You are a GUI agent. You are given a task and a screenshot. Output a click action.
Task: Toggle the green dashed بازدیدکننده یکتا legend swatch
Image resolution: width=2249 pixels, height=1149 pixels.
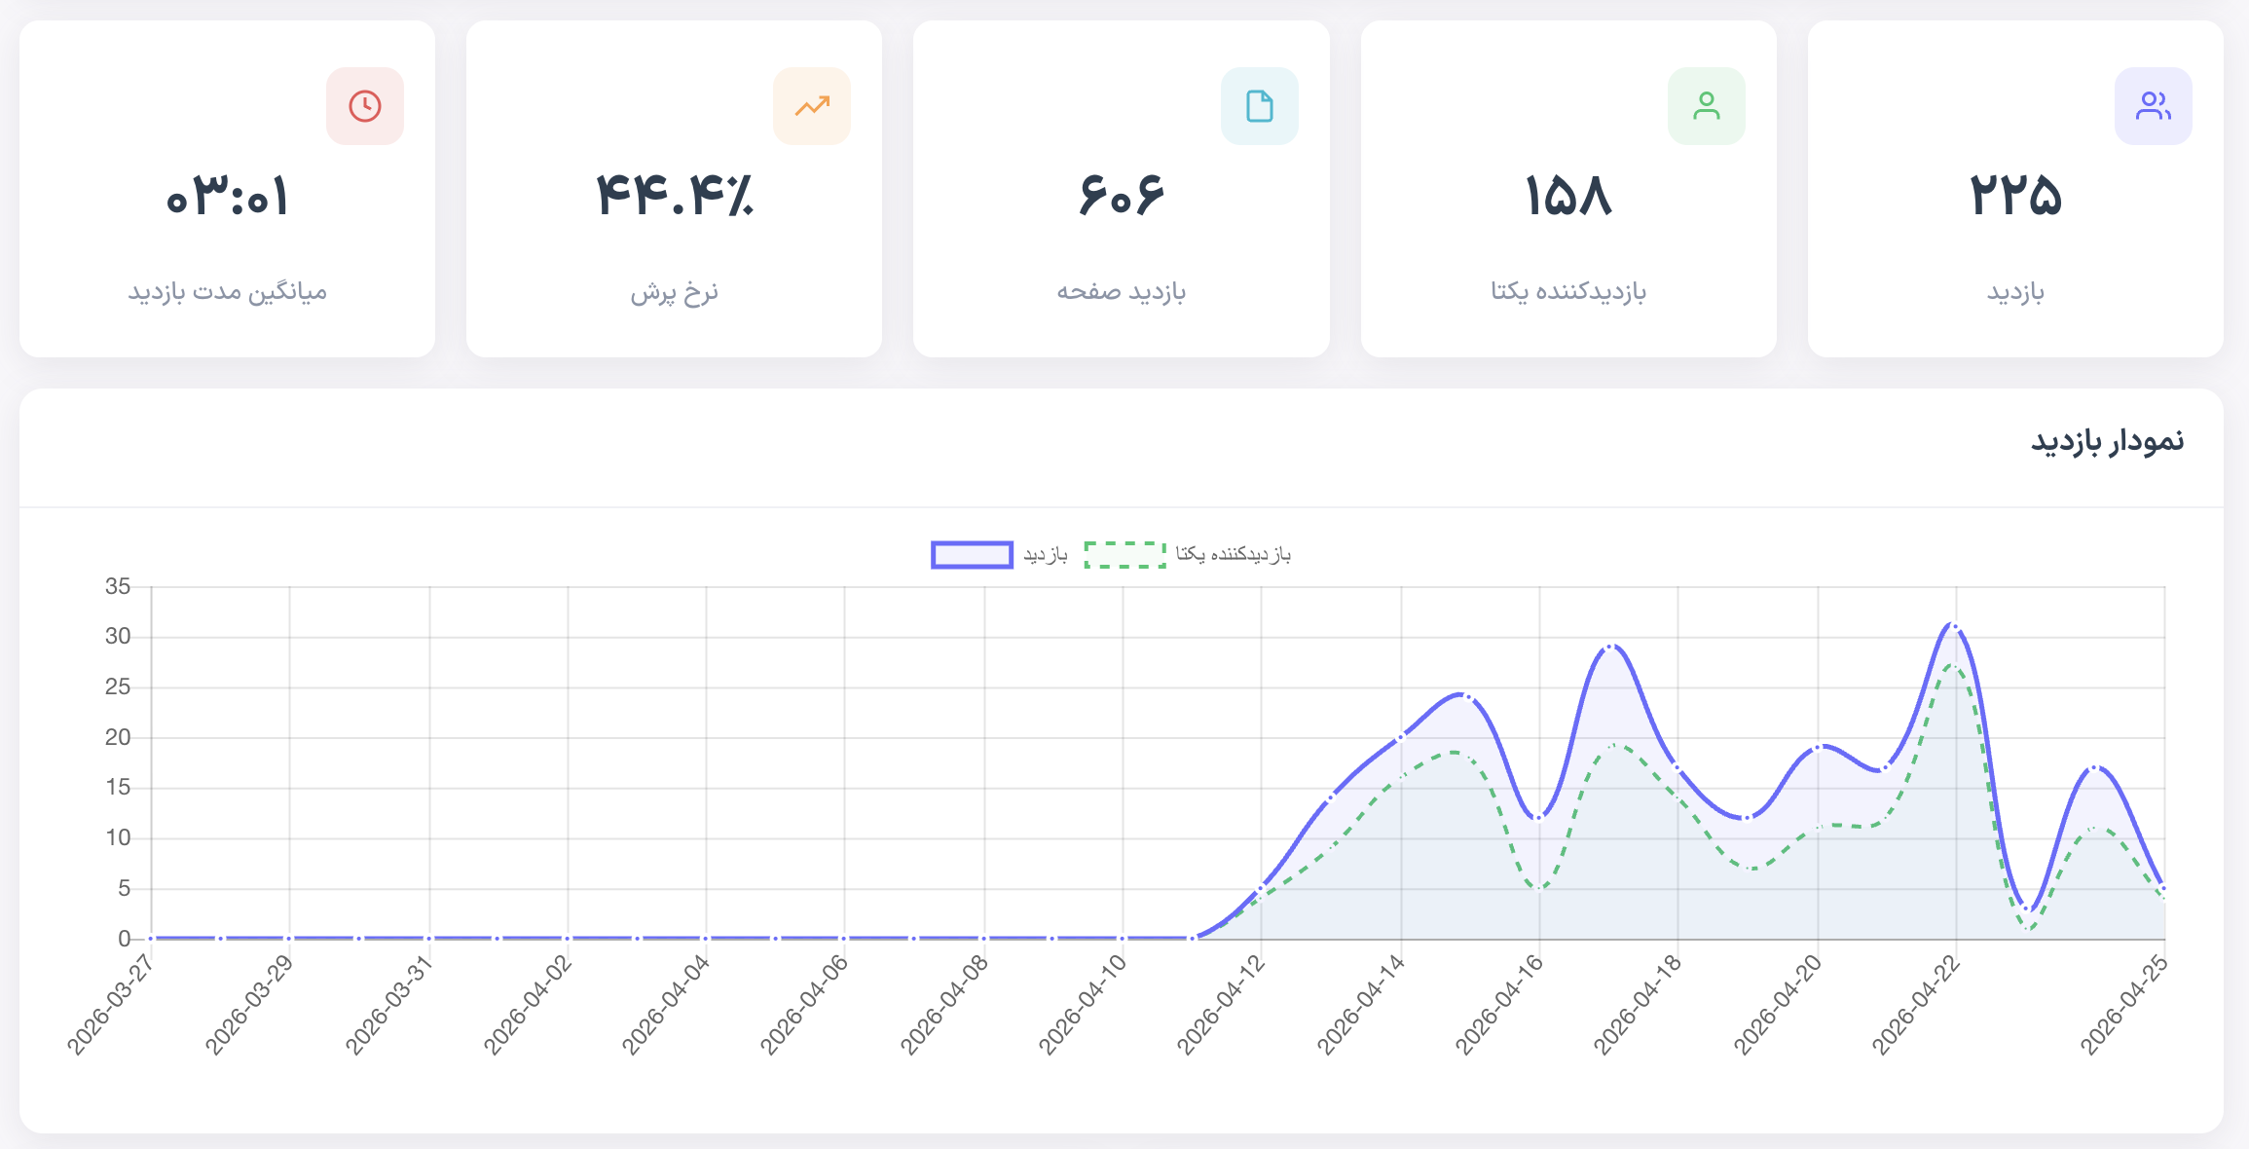1125,555
